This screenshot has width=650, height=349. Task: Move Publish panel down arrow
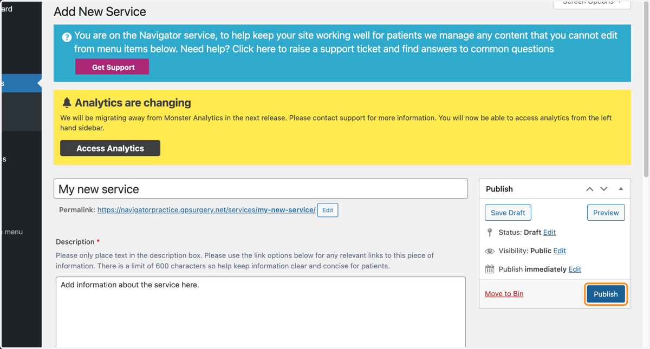pos(604,189)
